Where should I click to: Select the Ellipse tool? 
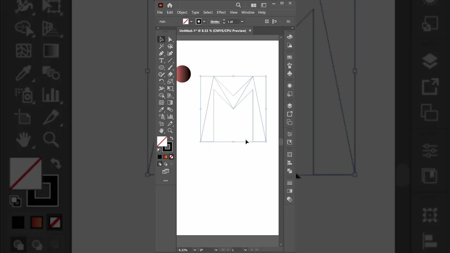coord(161,67)
